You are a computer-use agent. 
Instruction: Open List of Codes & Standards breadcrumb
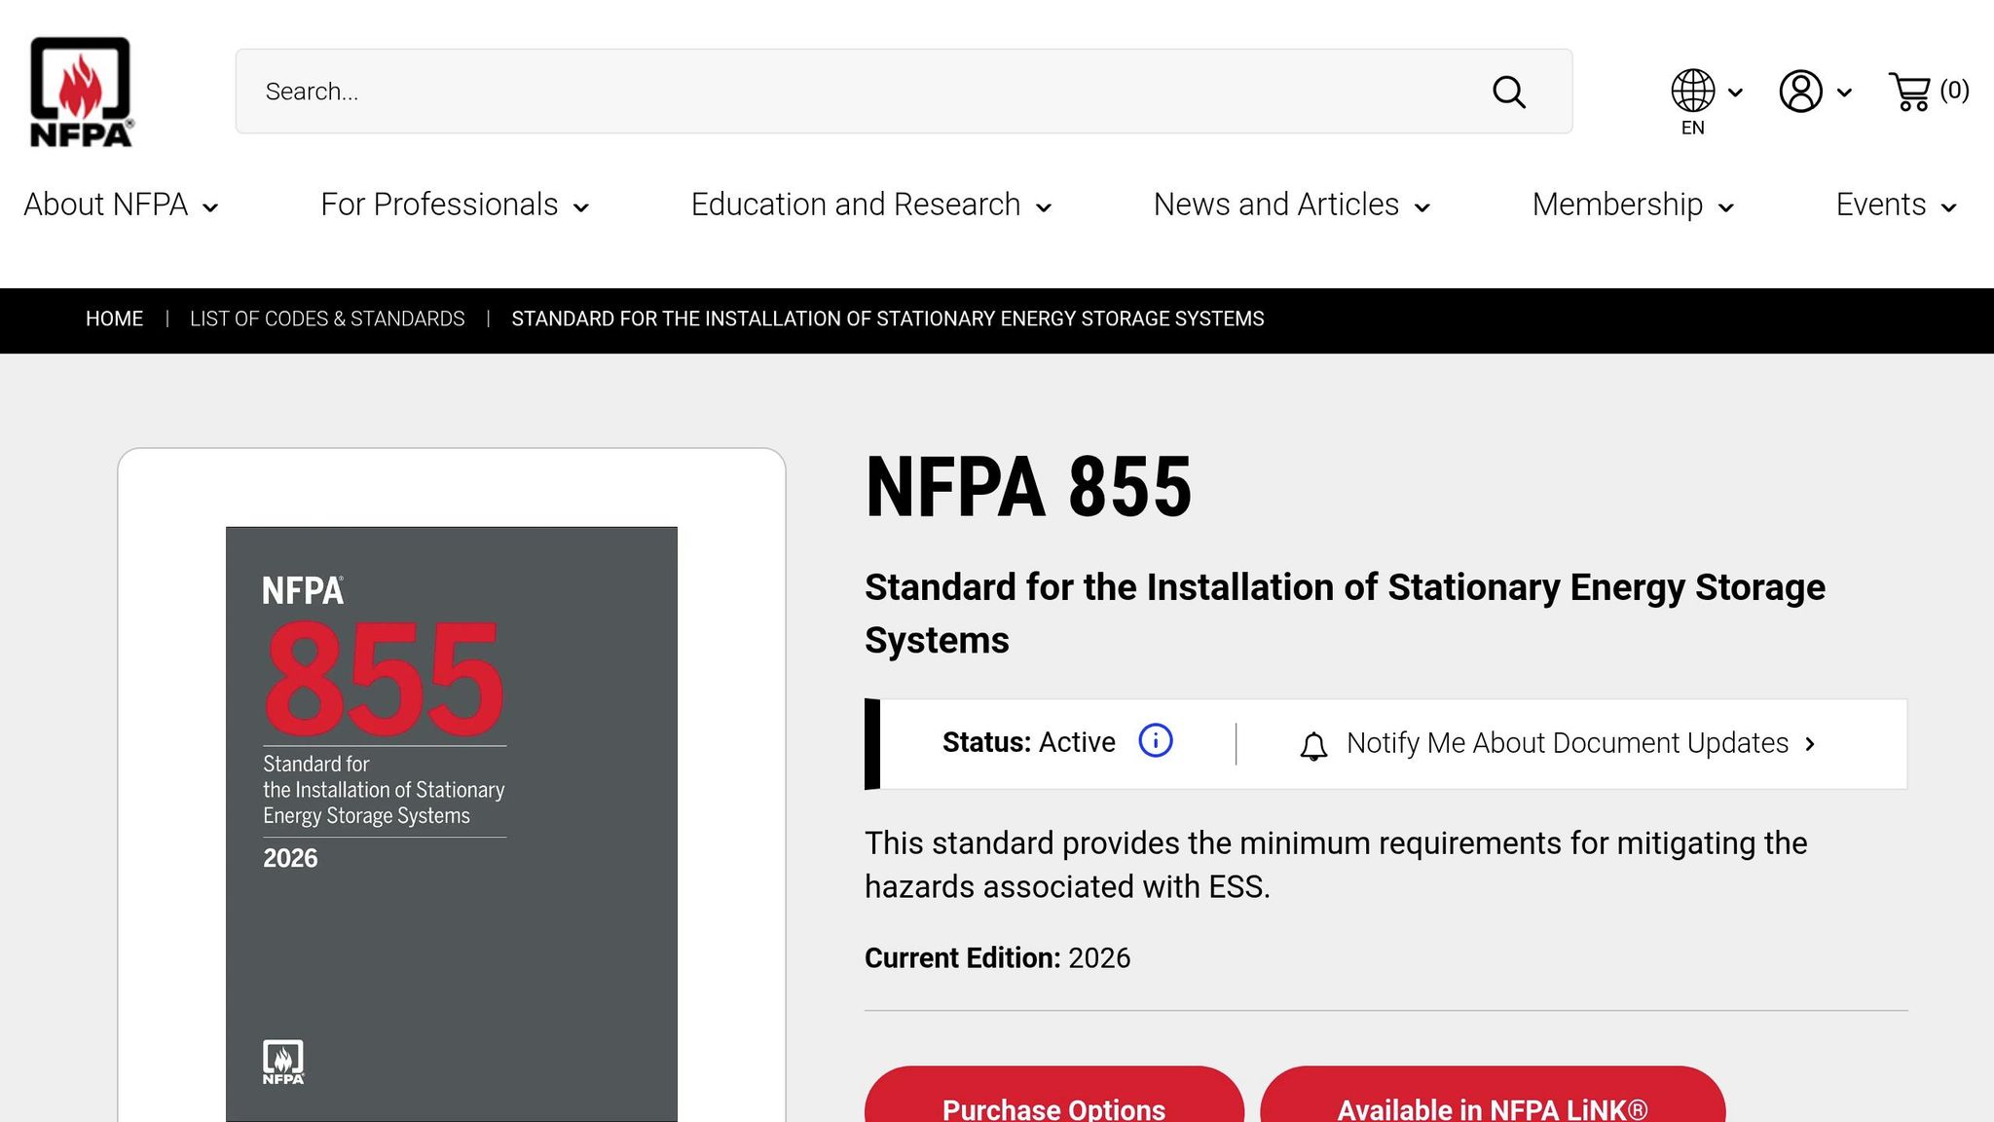(x=327, y=318)
